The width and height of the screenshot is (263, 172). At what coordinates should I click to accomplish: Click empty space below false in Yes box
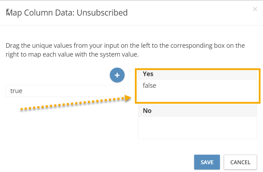tap(197, 96)
